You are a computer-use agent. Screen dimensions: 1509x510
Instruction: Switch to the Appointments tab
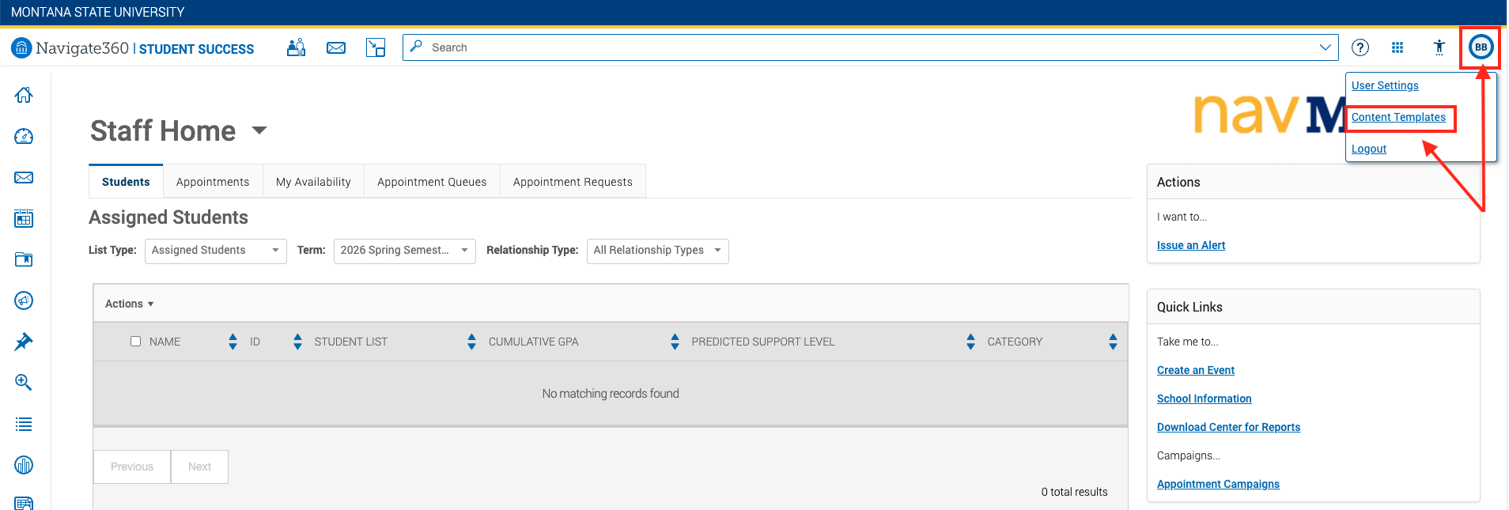(213, 182)
